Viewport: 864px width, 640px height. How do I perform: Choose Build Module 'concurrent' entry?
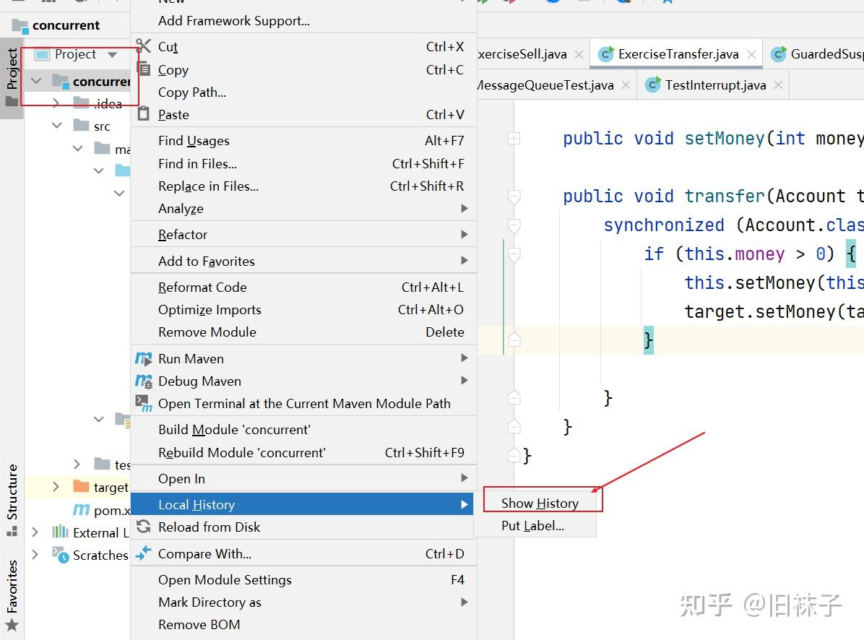pyautogui.click(x=303, y=430)
